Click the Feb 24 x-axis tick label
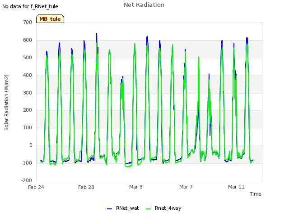 point(36,187)
